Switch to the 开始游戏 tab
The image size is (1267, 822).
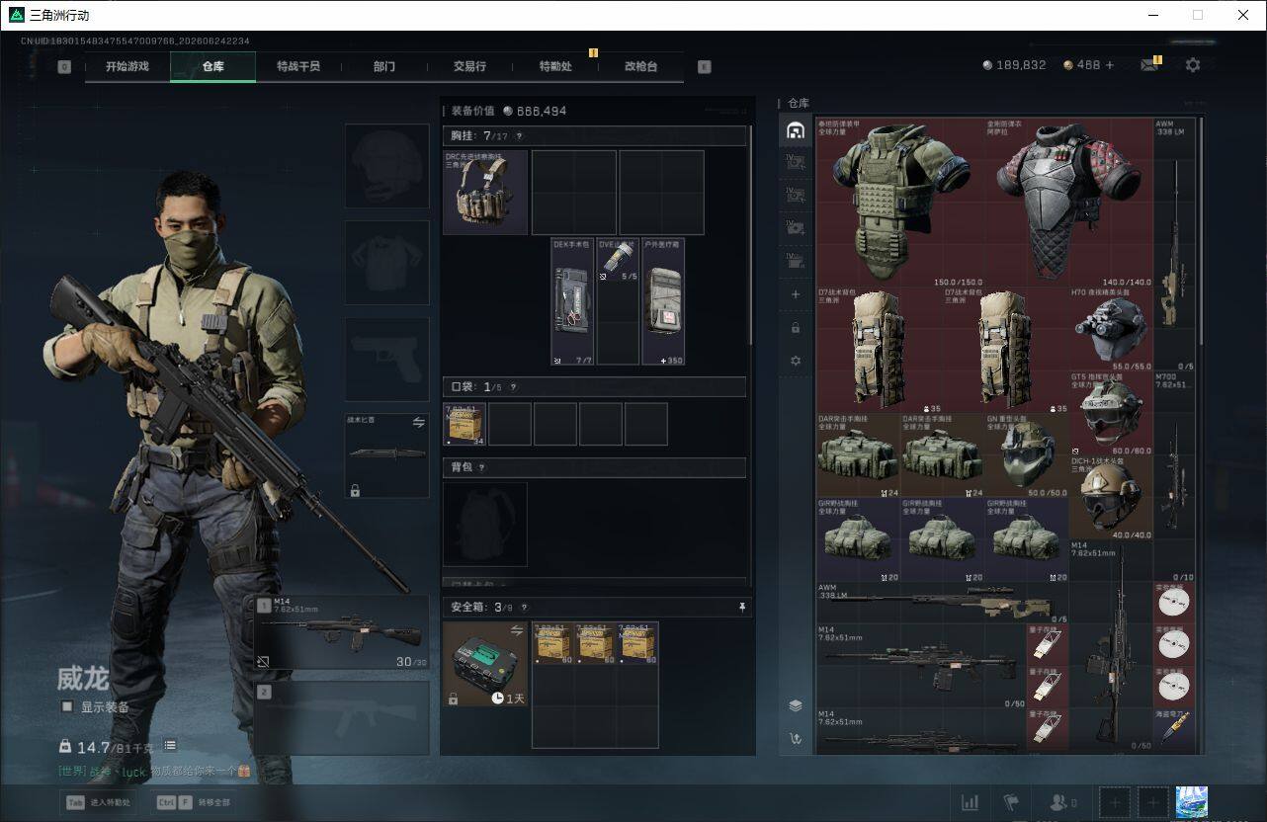(x=127, y=66)
